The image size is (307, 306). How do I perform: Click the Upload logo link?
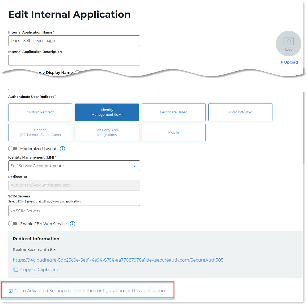coord(289,62)
